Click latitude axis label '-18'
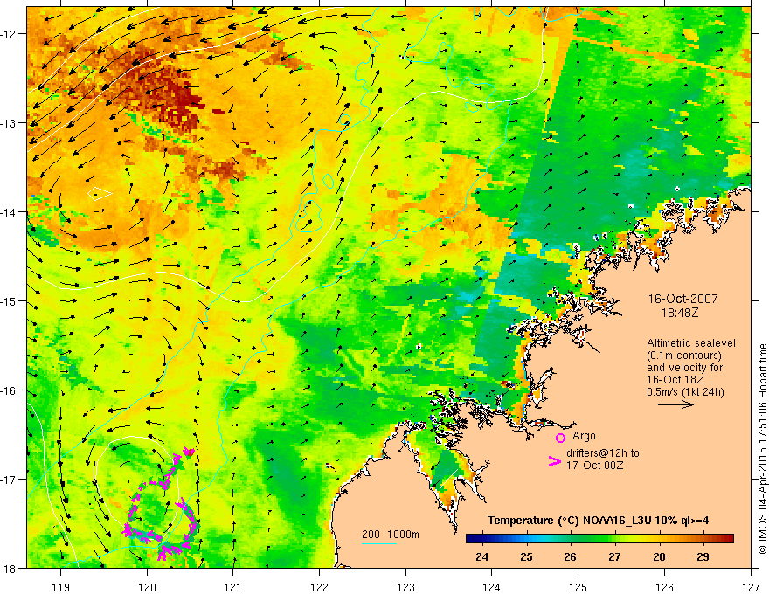The image size is (769, 594). [x=9, y=569]
